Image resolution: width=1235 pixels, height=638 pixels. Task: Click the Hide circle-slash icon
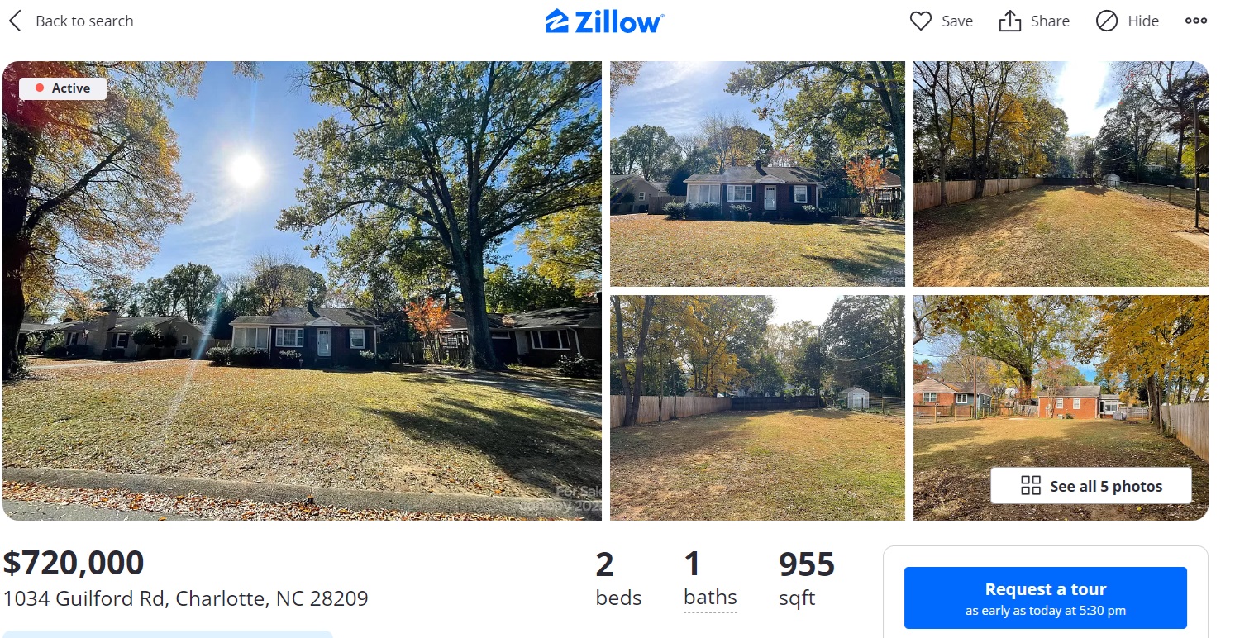click(x=1107, y=21)
